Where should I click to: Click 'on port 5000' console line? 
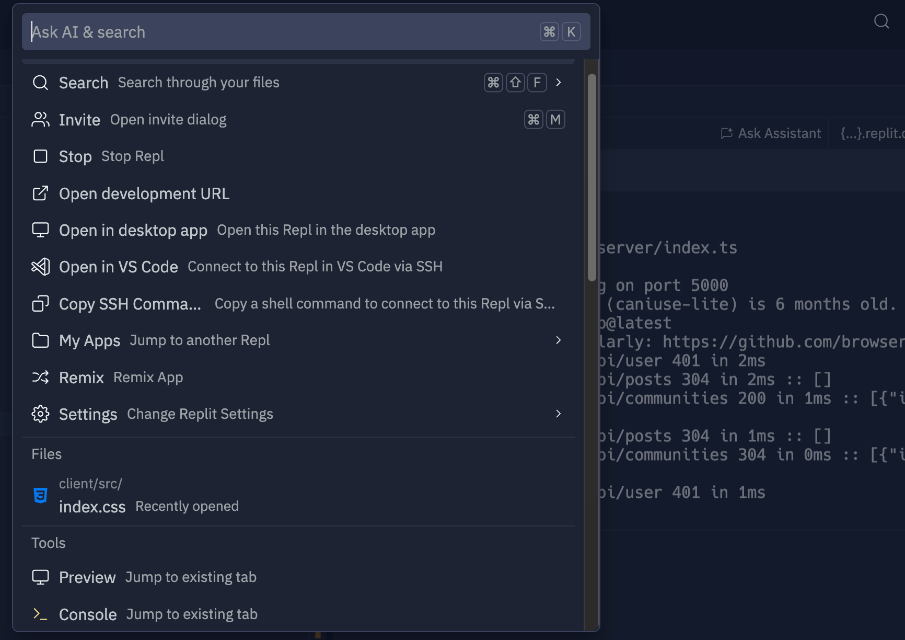pyautogui.click(x=671, y=285)
